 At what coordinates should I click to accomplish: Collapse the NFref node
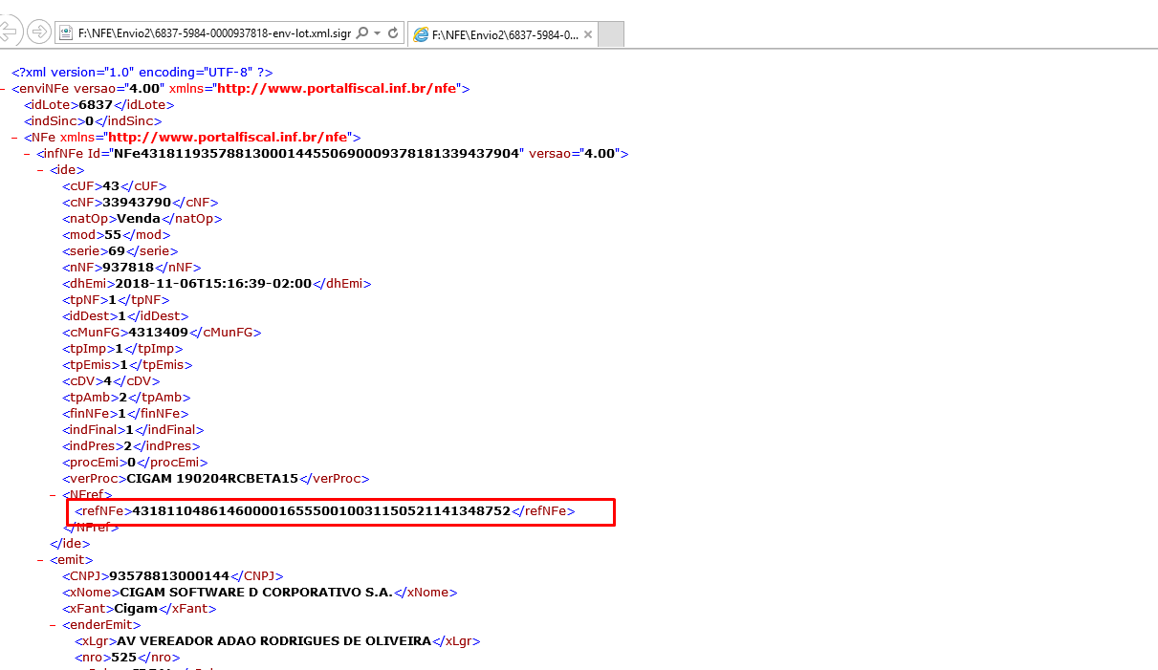(x=53, y=495)
